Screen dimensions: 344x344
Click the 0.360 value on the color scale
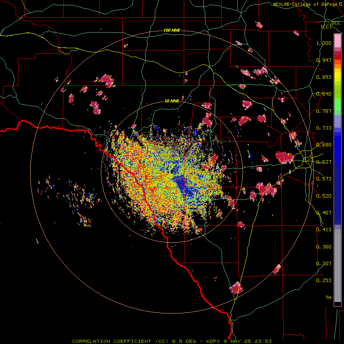[x=324, y=247]
